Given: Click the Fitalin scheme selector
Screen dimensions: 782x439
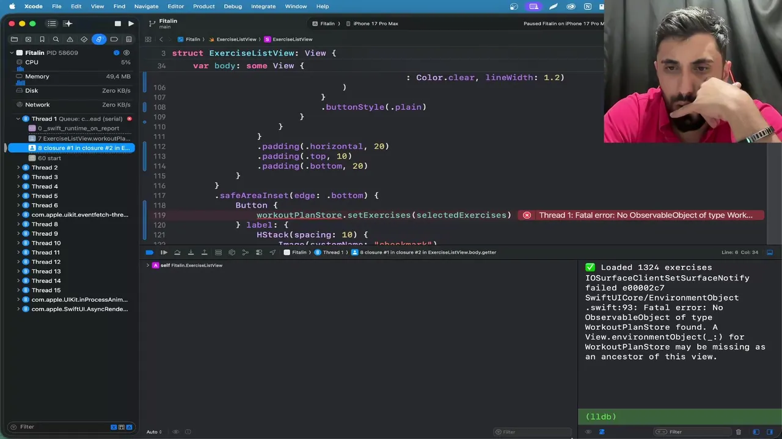Looking at the screenshot, I should click(323, 24).
